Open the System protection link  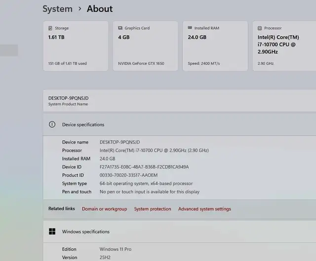(x=153, y=209)
